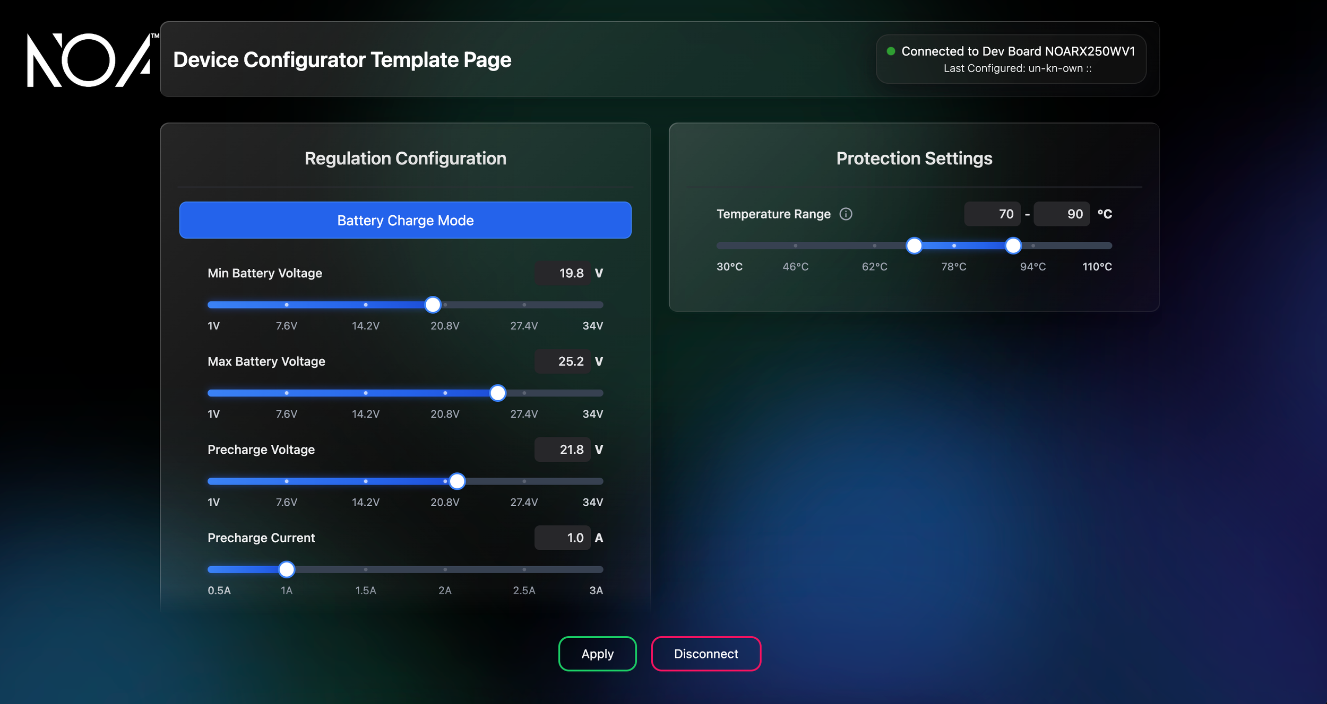Focus the Precharge Voltage value field

click(563, 450)
